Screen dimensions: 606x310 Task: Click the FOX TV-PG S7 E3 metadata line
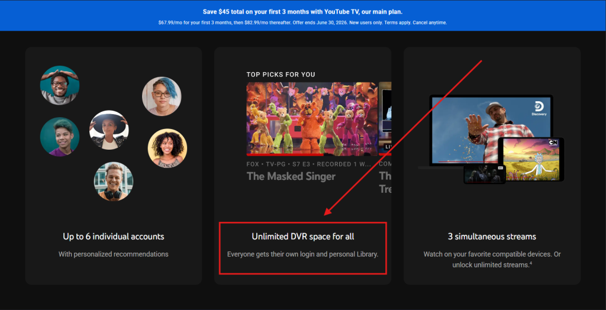point(308,164)
